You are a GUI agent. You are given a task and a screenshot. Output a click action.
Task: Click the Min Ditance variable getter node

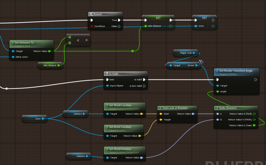point(50,65)
